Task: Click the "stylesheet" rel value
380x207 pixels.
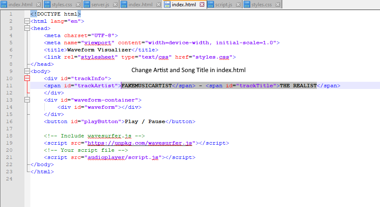Action: 98,57
